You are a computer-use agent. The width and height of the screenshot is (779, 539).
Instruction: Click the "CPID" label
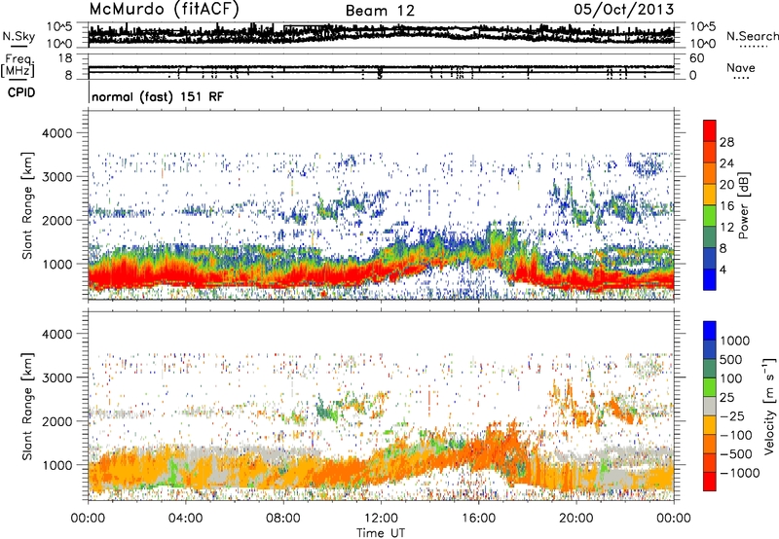[x=21, y=92]
